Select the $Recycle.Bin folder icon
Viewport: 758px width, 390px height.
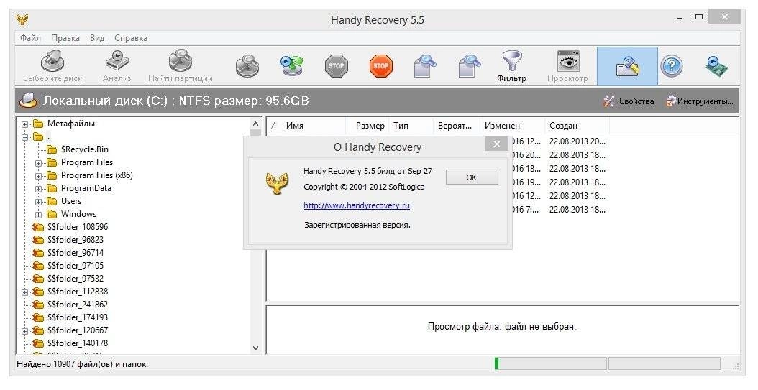52,149
